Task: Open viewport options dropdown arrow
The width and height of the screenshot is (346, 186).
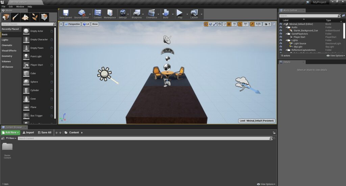Action: 61,24
